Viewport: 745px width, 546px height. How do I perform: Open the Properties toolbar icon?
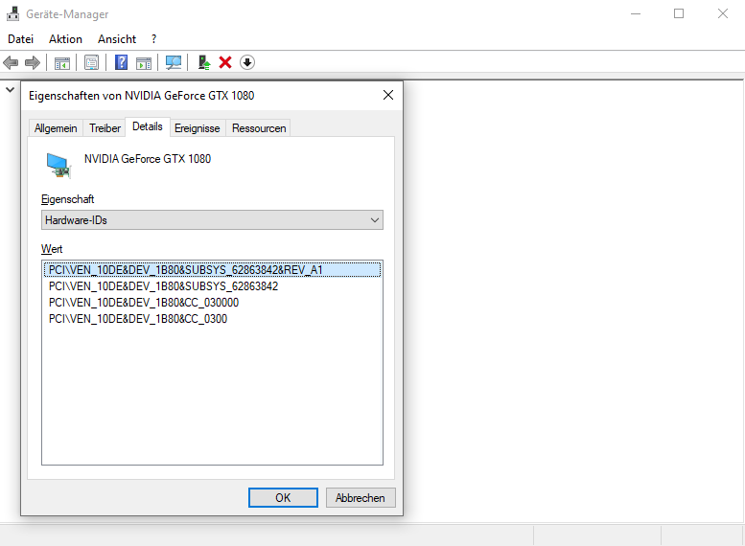[x=92, y=62]
